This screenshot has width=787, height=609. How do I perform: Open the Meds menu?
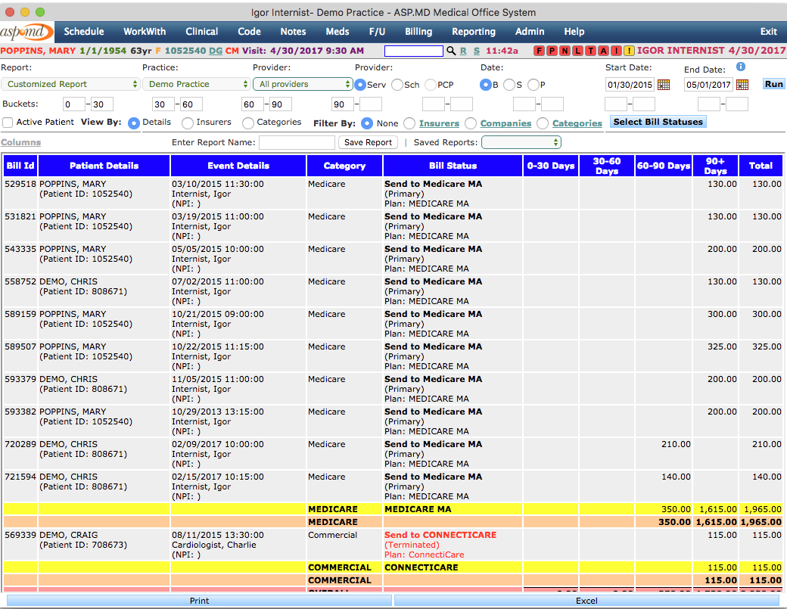(338, 32)
